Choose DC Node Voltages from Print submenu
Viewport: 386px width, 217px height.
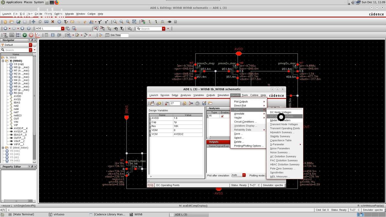pyautogui.click(x=280, y=112)
